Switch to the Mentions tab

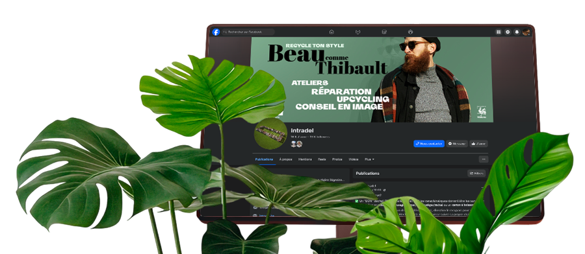pos(305,159)
